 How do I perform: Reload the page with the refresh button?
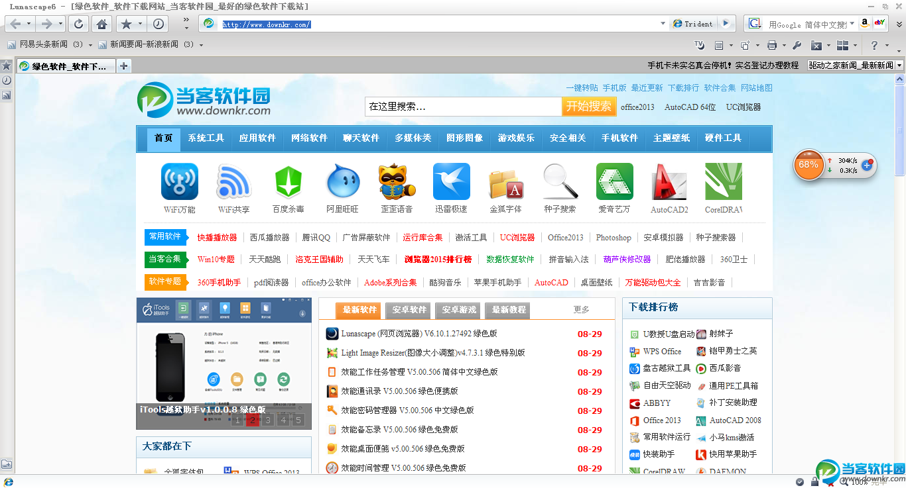(x=78, y=24)
